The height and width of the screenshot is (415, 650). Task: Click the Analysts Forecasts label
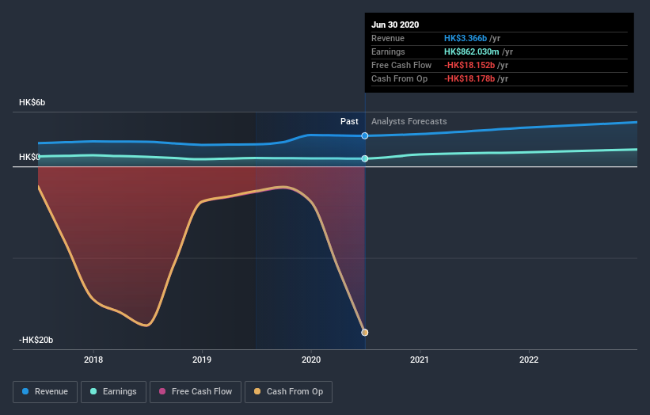(x=409, y=121)
